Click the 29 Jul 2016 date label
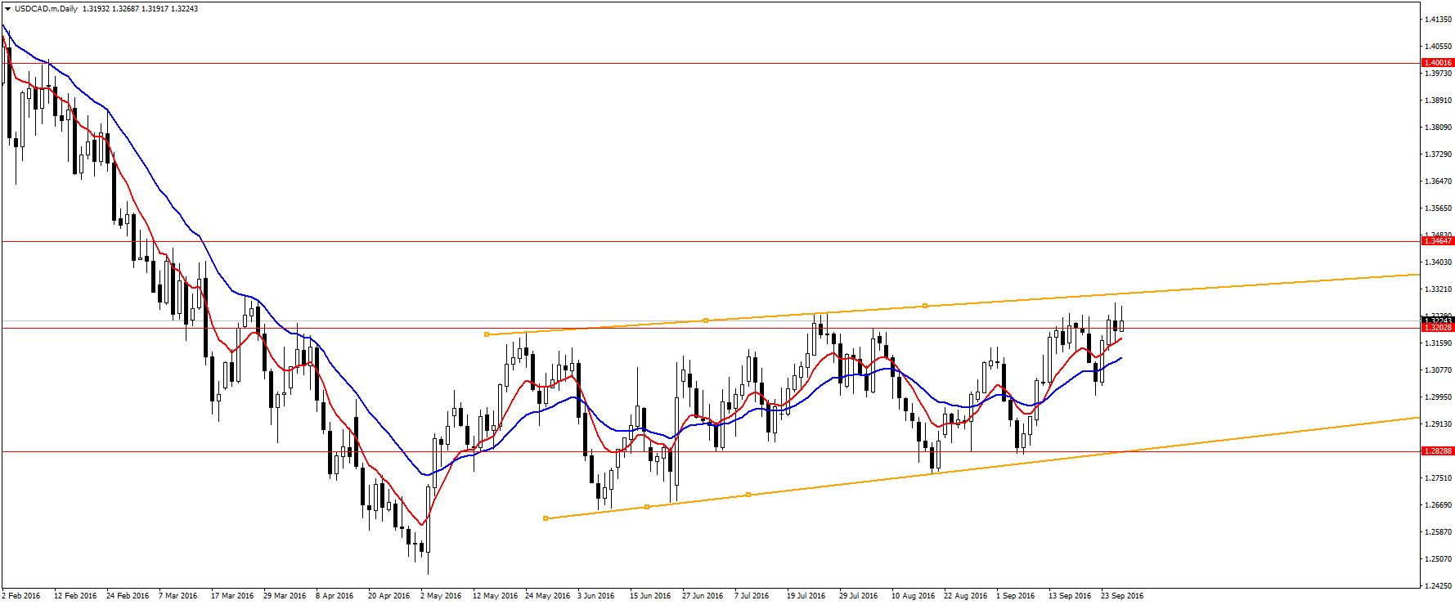This screenshot has height=605, width=1455. pyautogui.click(x=859, y=596)
